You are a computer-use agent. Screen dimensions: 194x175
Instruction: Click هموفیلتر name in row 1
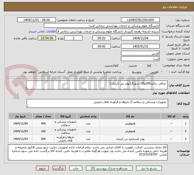pyautogui.click(x=130, y=123)
